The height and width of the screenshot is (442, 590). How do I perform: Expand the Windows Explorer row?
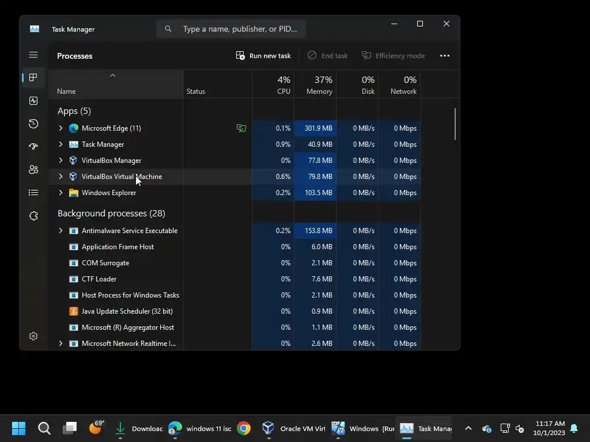(x=60, y=193)
